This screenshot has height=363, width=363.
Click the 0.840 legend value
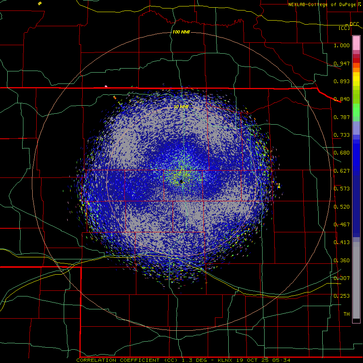click(x=342, y=99)
